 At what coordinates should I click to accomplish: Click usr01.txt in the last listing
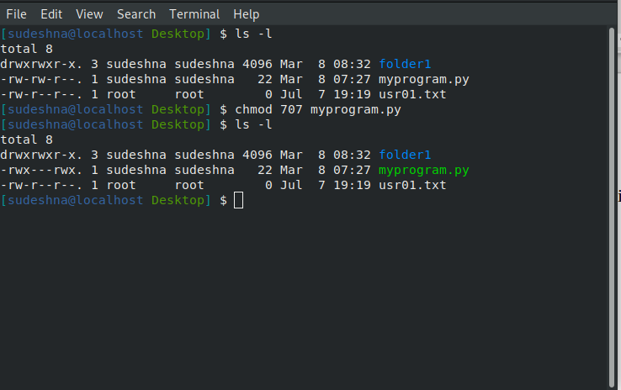click(x=412, y=185)
